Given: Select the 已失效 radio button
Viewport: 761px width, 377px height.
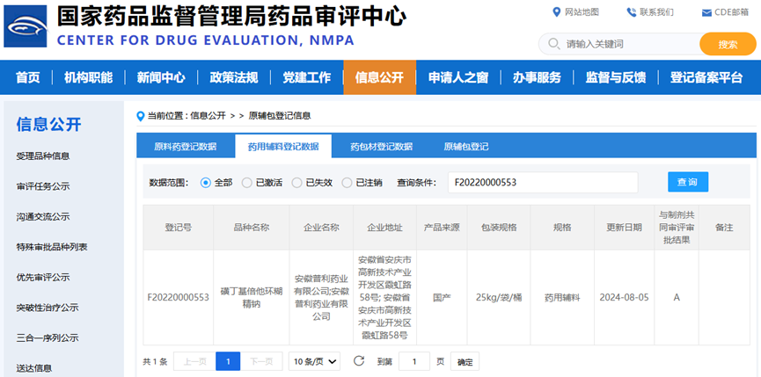Looking at the screenshot, I should (297, 183).
